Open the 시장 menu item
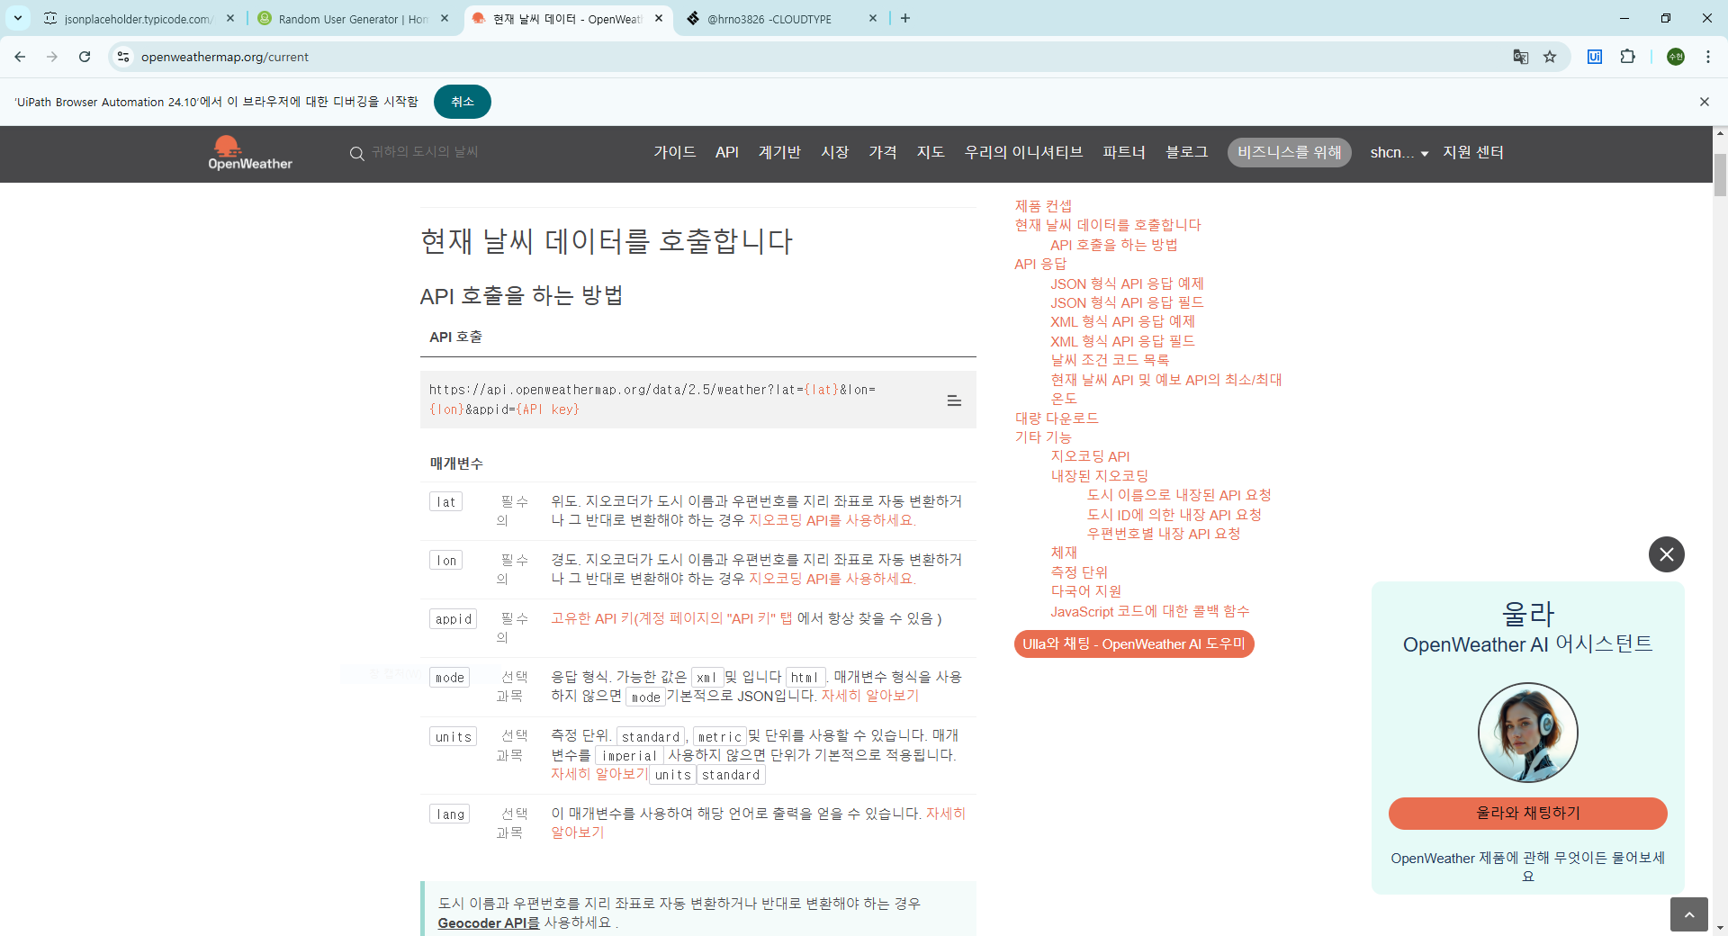 point(835,152)
